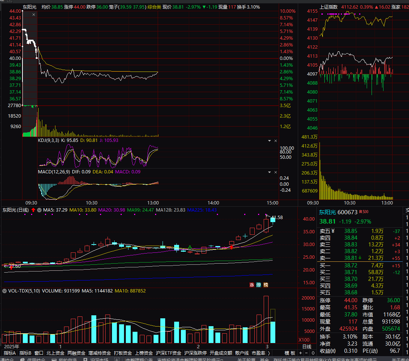Click the 跌停 price 36.00 in quote panel
Screen dimensions: 409x361
click(393, 300)
